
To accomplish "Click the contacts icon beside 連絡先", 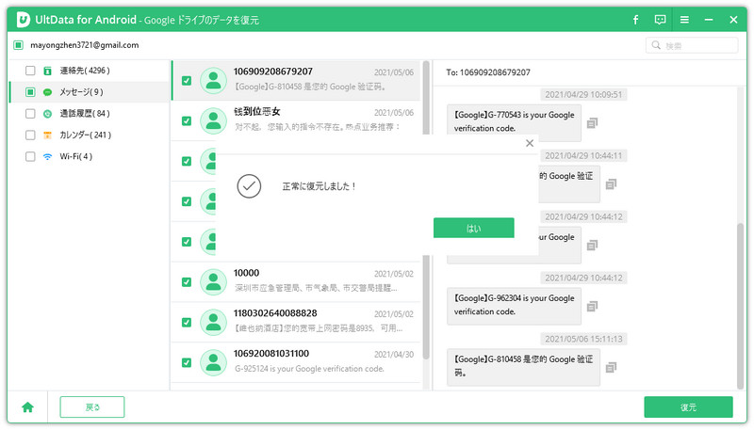I will point(48,71).
